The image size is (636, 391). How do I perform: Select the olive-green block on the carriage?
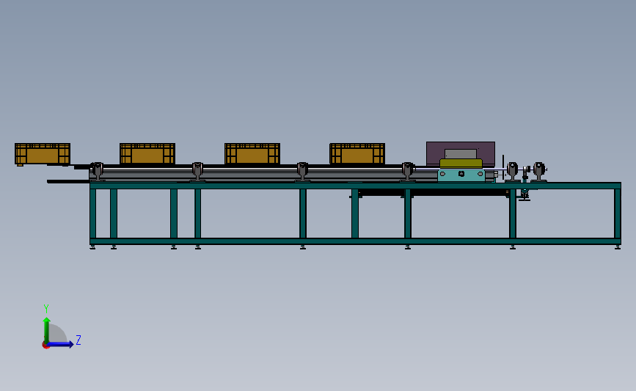461,164
